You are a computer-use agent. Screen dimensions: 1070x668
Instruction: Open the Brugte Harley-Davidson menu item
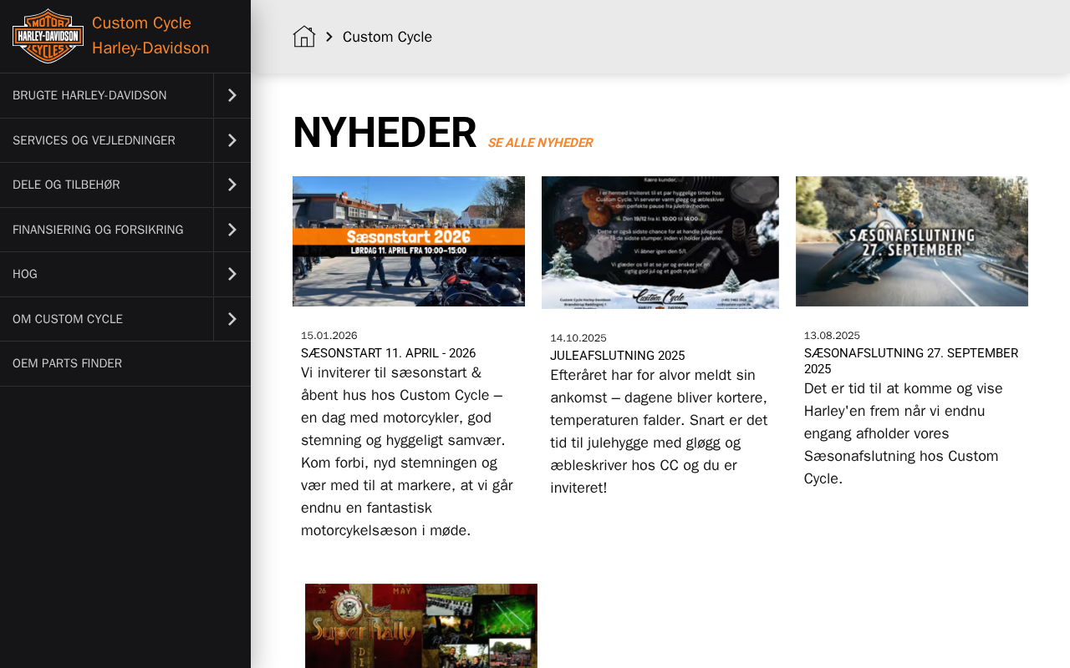pos(106,95)
